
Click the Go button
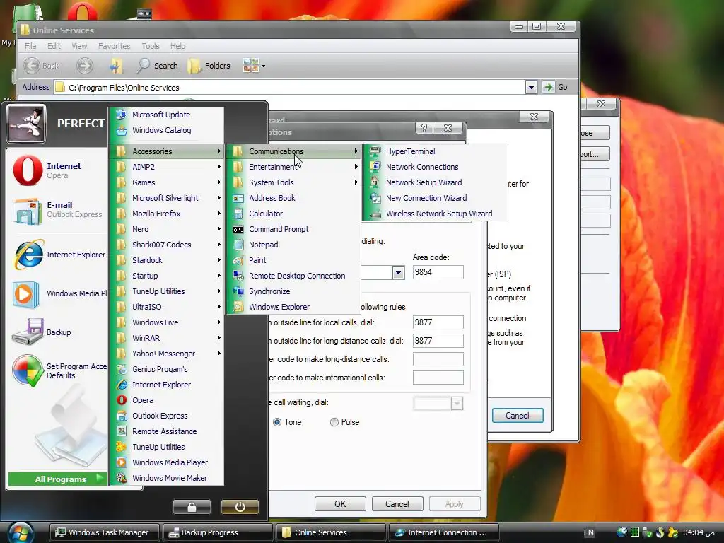tap(556, 87)
